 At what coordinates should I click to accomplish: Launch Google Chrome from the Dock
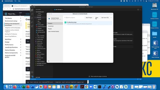86,87
